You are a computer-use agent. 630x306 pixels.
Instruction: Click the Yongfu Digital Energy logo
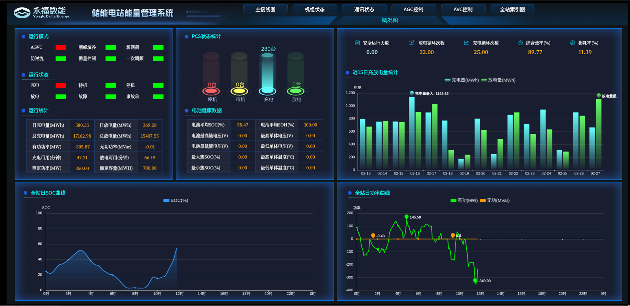click(41, 12)
